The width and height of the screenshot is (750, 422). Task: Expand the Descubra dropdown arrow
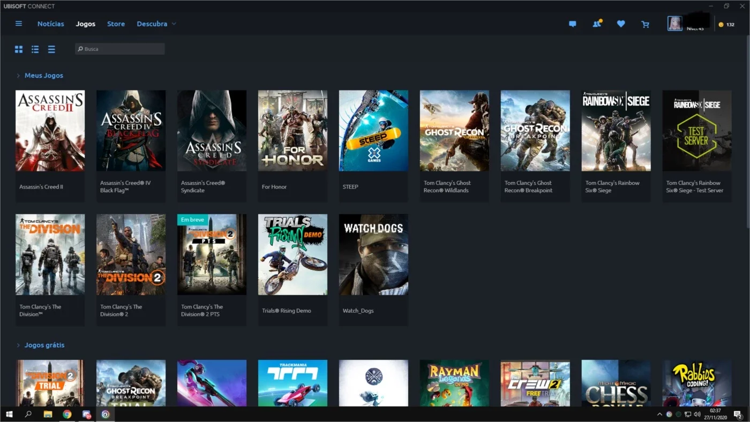[174, 24]
